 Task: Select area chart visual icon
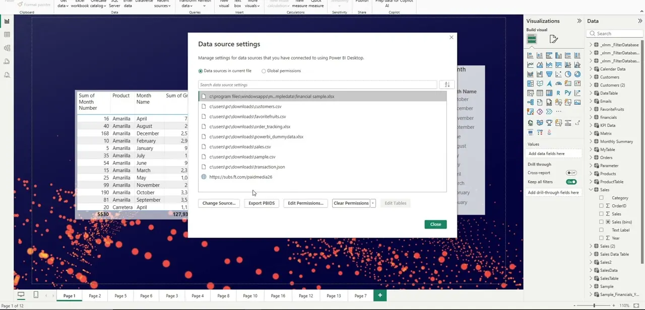pyautogui.click(x=540, y=65)
